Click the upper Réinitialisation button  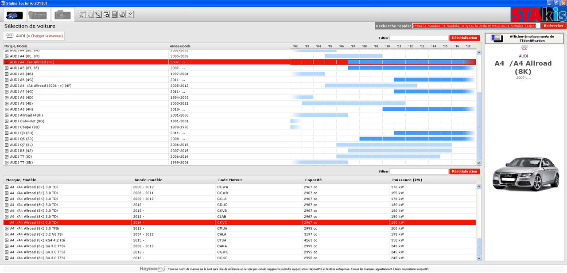[x=464, y=38]
